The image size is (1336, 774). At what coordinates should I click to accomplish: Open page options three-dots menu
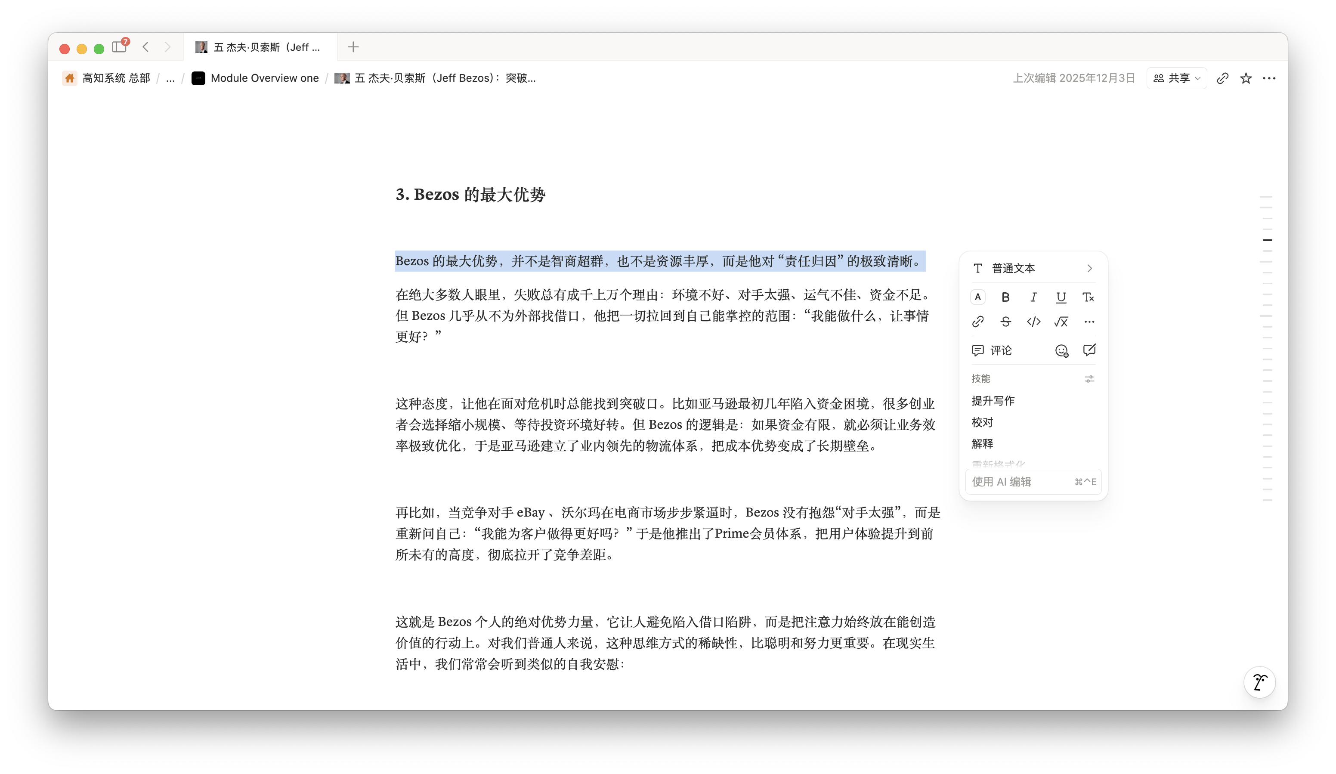[1269, 78]
